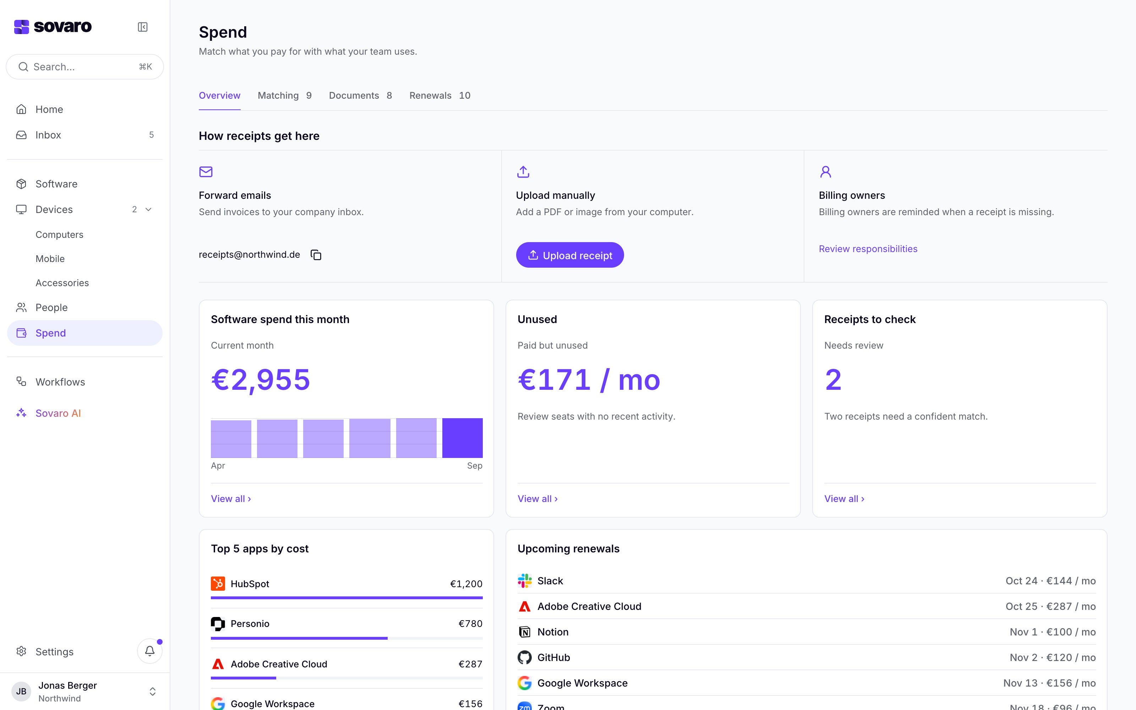The image size is (1136, 710).
Task: Click the Personio icon in top apps
Action: [218, 624]
